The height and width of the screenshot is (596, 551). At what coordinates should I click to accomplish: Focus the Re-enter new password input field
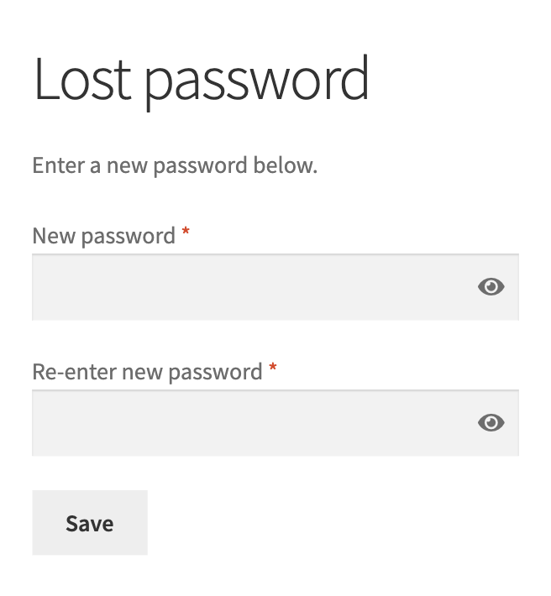275,423
